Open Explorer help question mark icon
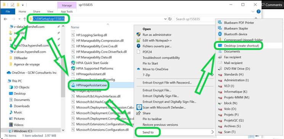This screenshot has height=139, width=284. pos(258,11)
